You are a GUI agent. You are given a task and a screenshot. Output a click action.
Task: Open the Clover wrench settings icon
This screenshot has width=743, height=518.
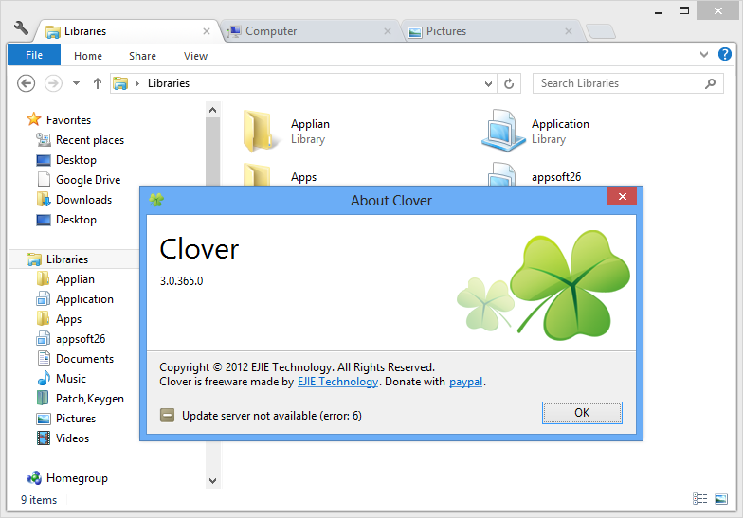click(21, 28)
